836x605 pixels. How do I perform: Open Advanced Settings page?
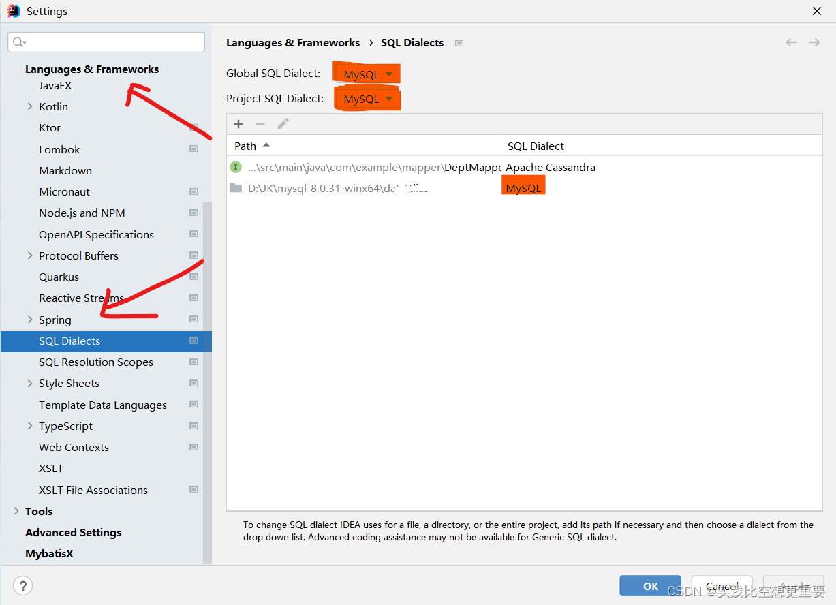pos(73,532)
